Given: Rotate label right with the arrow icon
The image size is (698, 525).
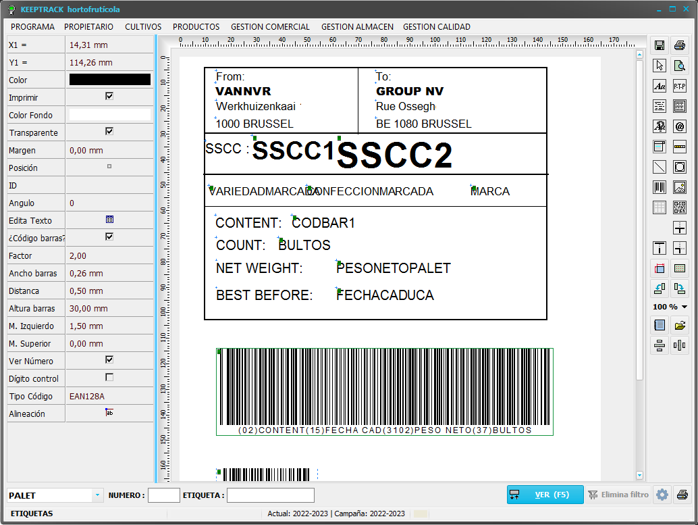Looking at the screenshot, I should tap(679, 289).
